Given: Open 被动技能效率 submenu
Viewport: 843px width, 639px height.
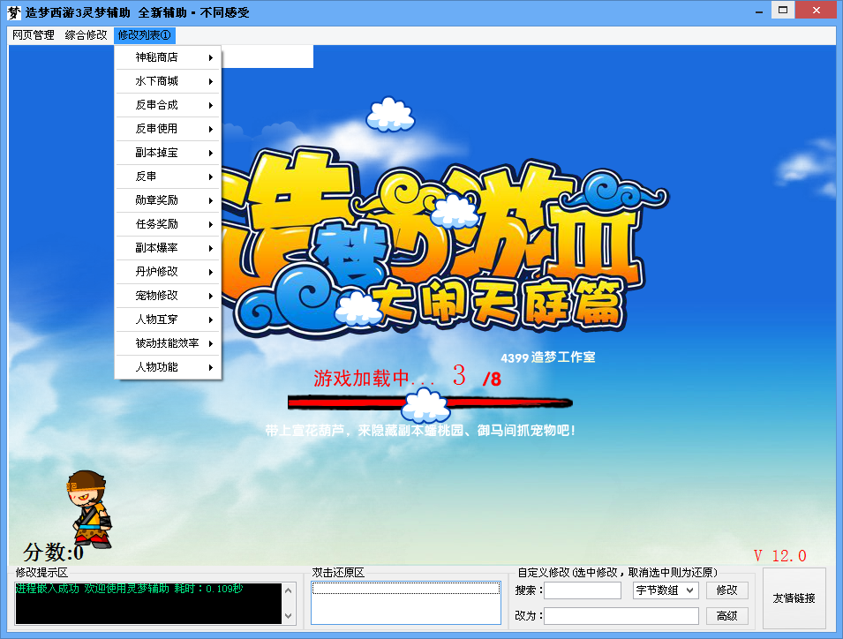Looking at the screenshot, I should pos(168,343).
